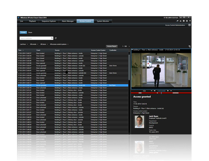Play the video forward

168,91
